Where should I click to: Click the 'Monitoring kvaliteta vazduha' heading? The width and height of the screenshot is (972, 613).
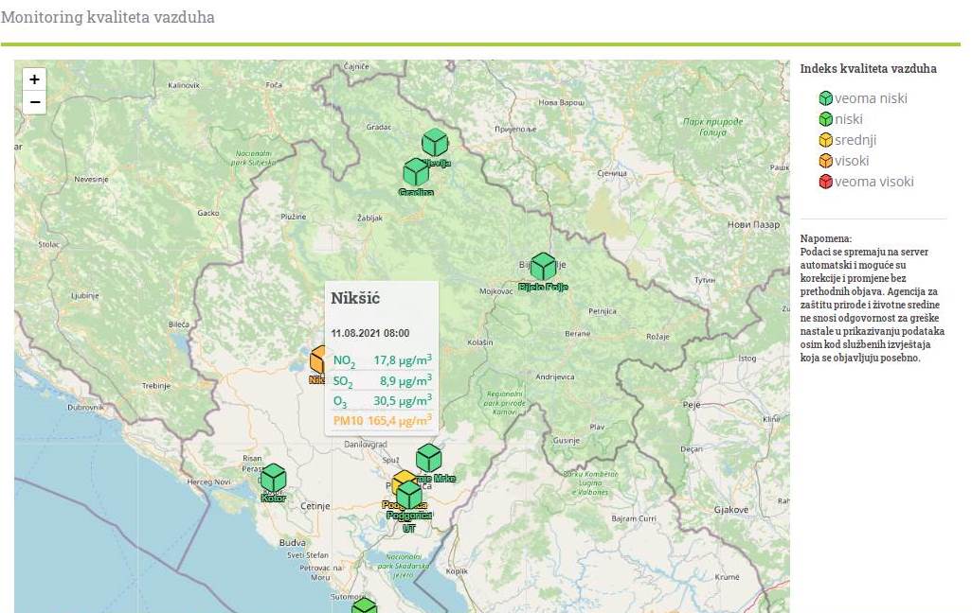108,17
